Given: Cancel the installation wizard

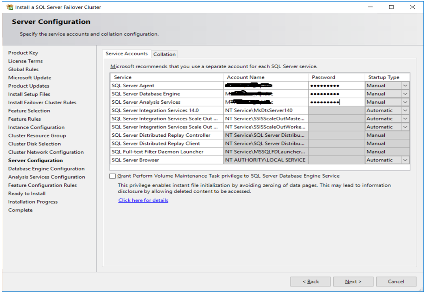Looking at the screenshot, I should (396, 282).
